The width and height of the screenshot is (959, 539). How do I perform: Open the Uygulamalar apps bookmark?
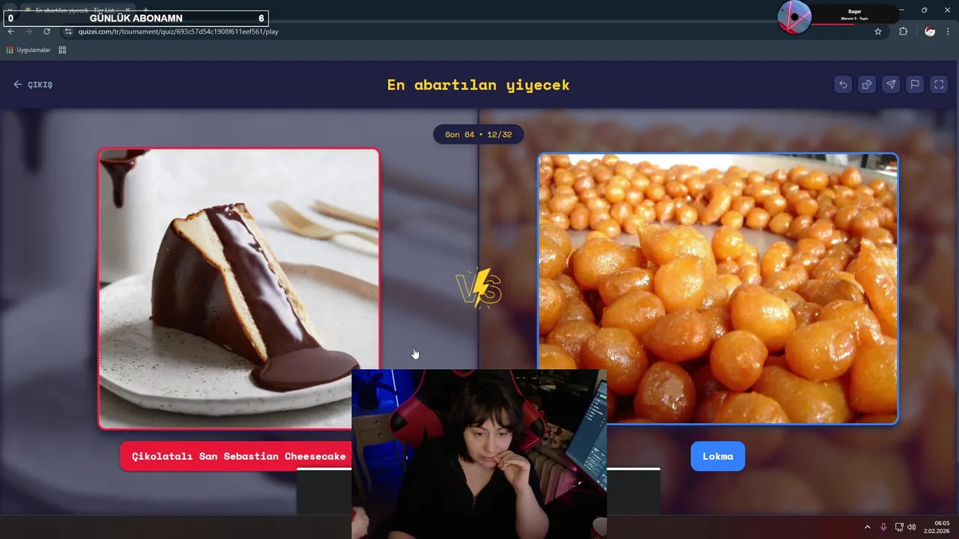tap(28, 50)
